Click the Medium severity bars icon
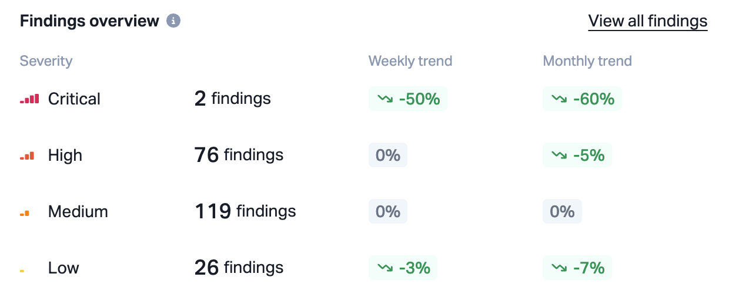 coord(25,213)
